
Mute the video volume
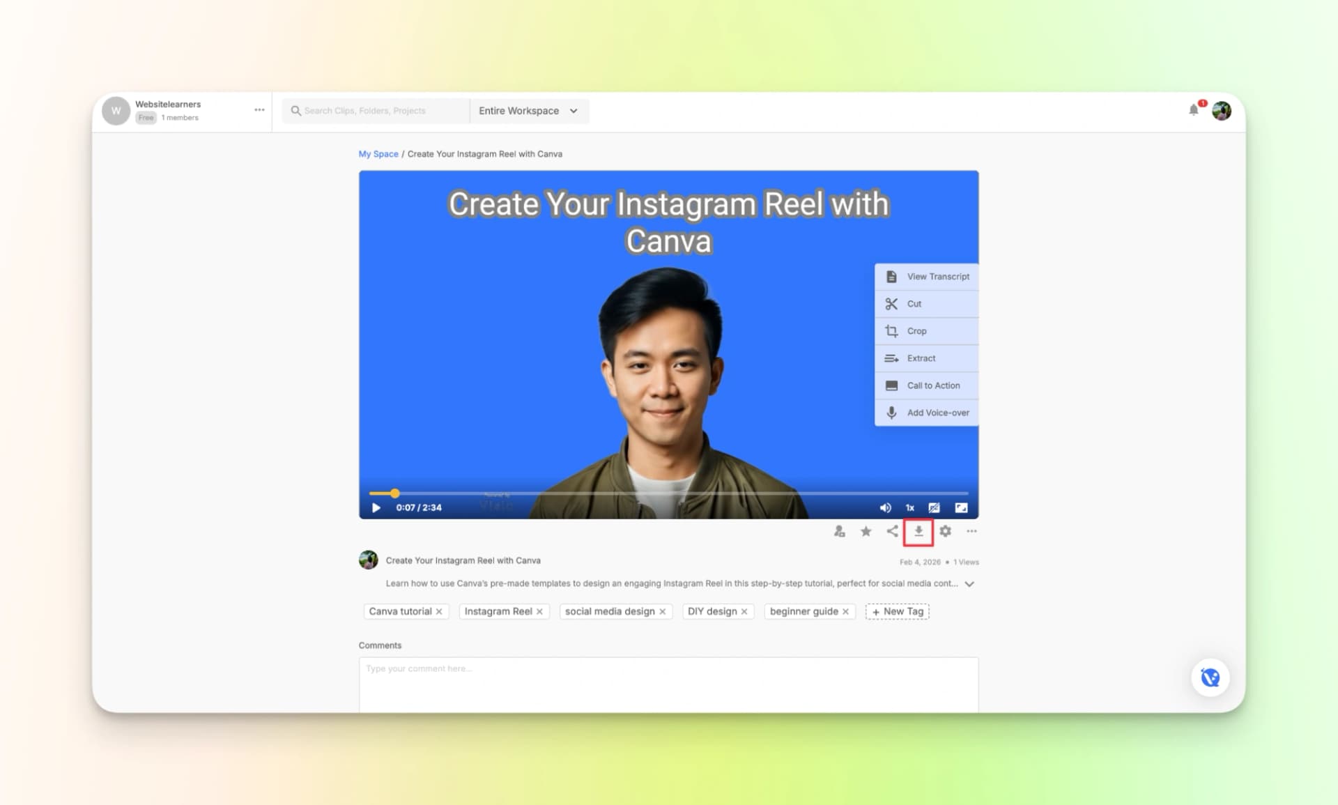885,508
